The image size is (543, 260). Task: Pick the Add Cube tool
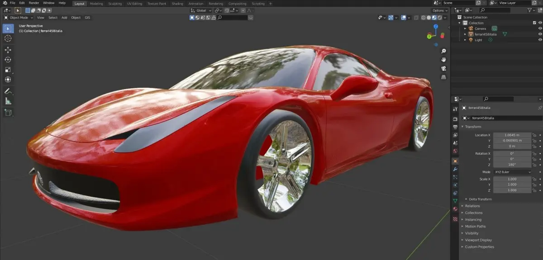tap(8, 112)
